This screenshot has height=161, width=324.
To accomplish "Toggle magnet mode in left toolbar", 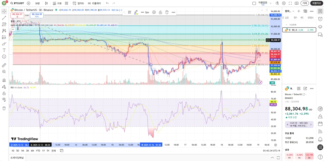I will 4,80.
